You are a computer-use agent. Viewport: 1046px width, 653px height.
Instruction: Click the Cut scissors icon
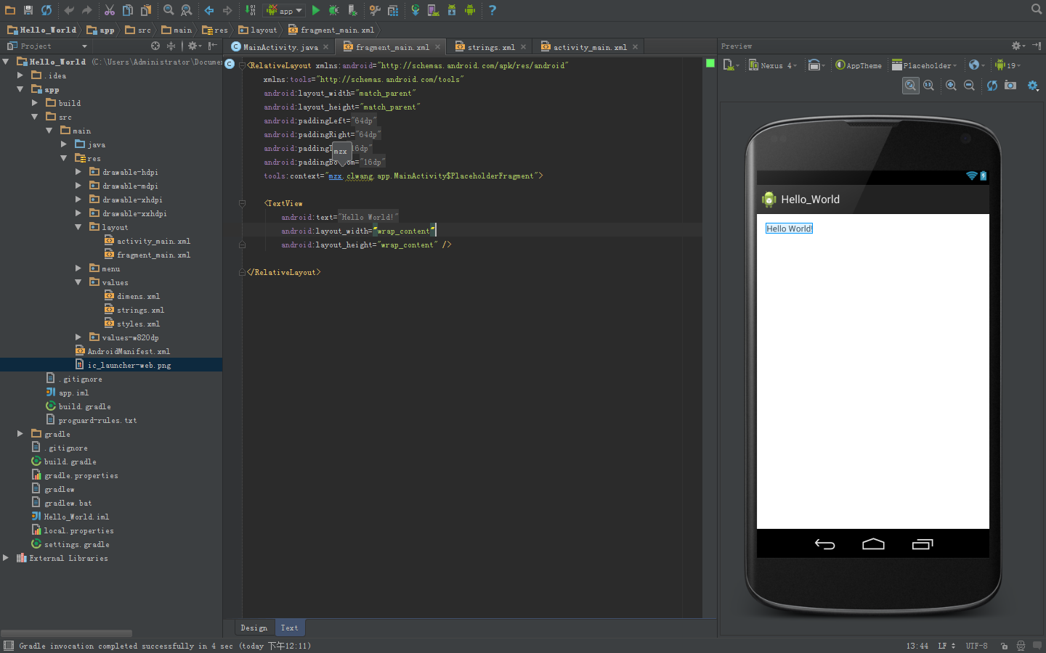pos(109,10)
